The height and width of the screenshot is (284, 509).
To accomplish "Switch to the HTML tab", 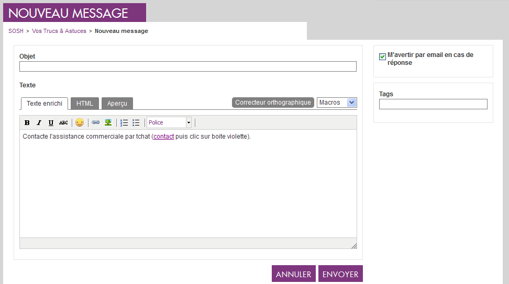I will point(85,104).
